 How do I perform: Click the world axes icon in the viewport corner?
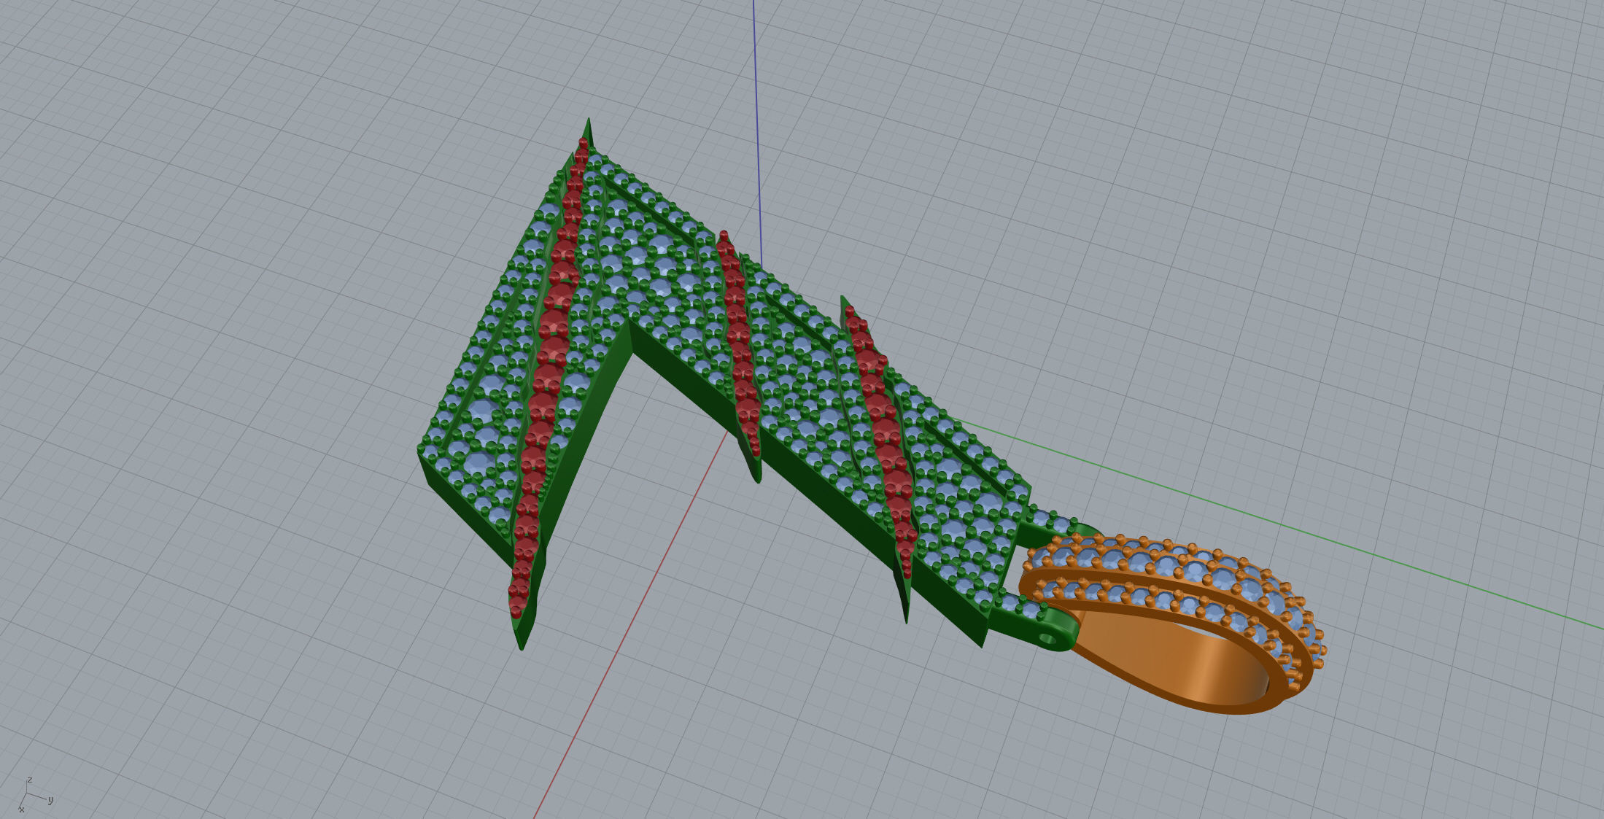click(x=34, y=796)
